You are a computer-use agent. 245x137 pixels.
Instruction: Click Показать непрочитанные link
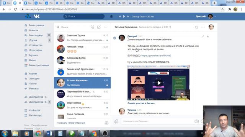click(71, 123)
